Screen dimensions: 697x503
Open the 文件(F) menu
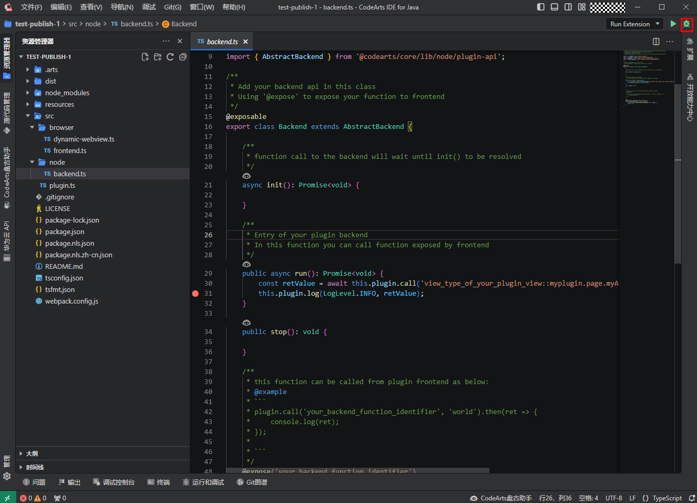tap(32, 7)
